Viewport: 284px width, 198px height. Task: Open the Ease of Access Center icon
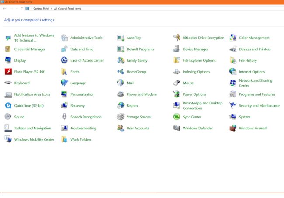tap(64, 60)
